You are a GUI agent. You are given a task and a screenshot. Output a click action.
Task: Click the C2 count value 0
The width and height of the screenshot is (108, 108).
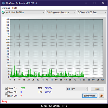[21, 92]
